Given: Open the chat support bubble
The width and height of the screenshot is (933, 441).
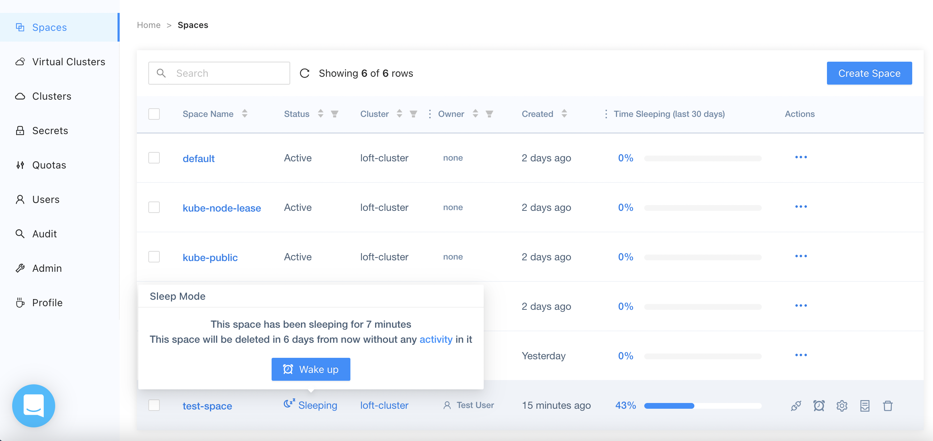Looking at the screenshot, I should pos(34,406).
